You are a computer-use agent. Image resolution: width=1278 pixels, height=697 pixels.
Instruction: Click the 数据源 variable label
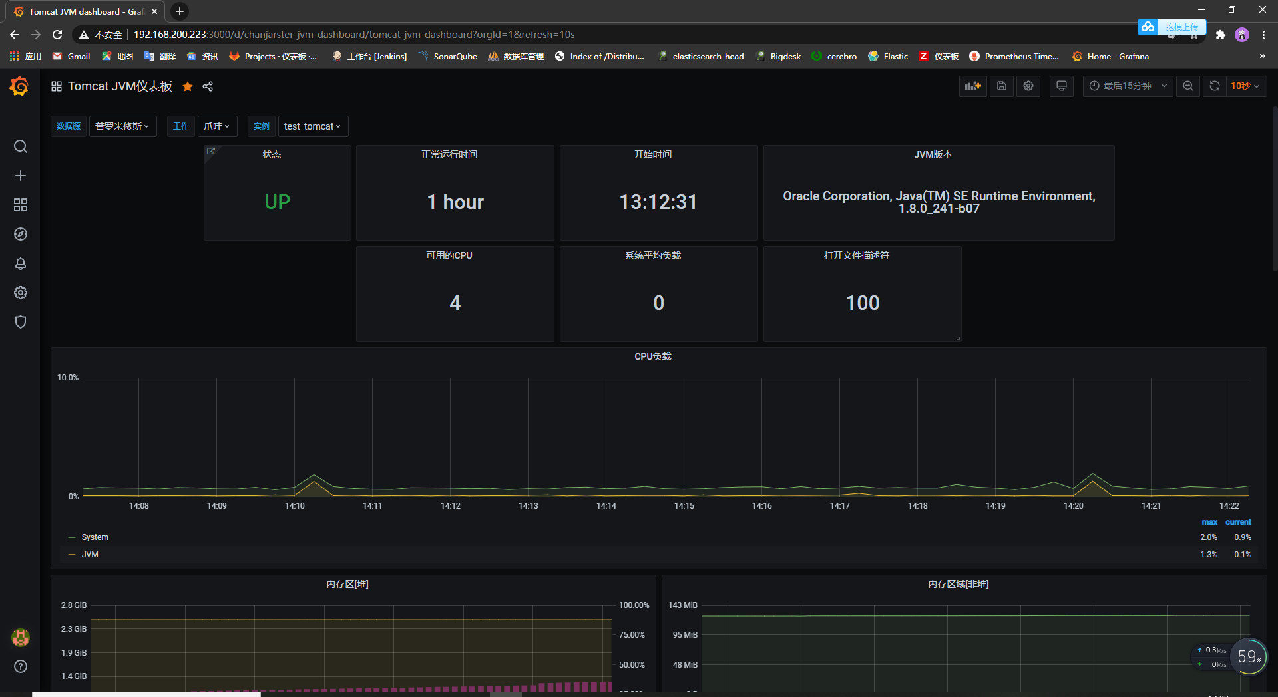coord(69,126)
